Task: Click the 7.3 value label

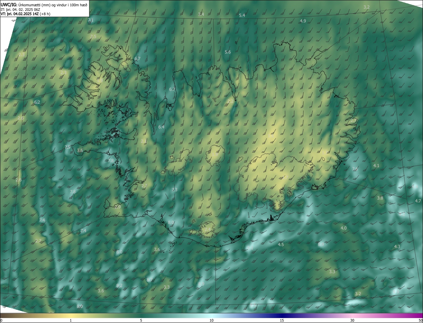Action: (x=174, y=190)
